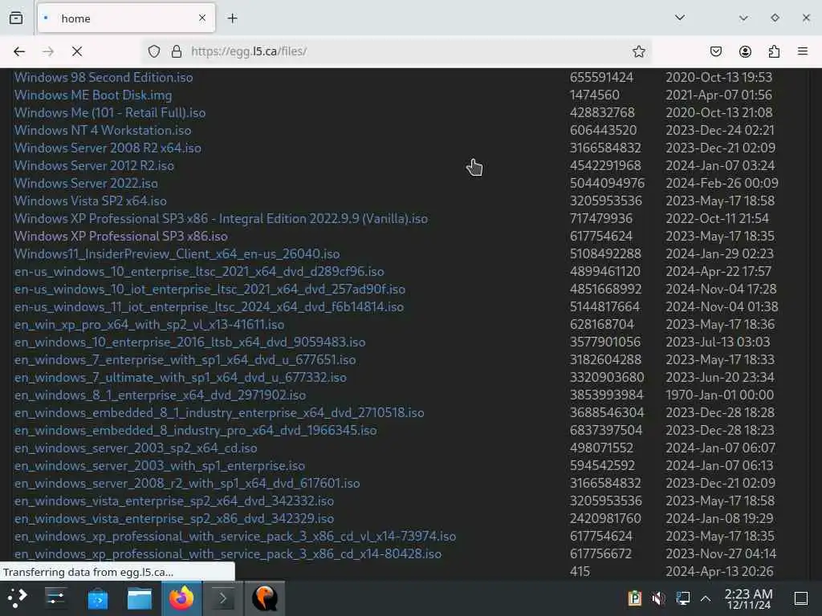822x616 pixels.
Task: Open Dolphin file manager from taskbar
Action: (140, 598)
